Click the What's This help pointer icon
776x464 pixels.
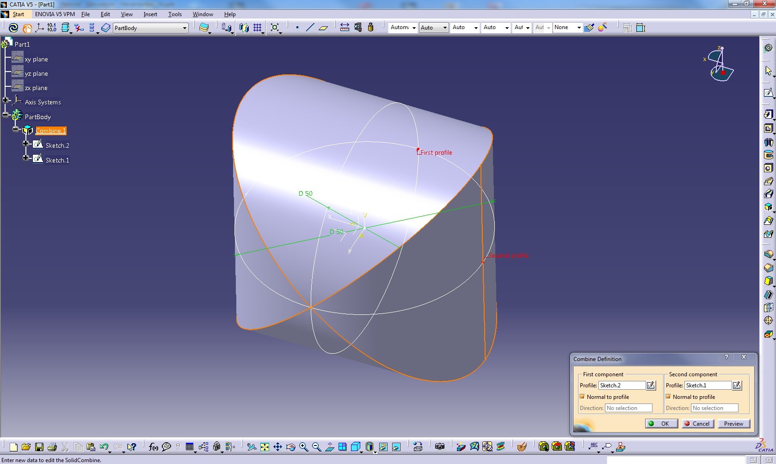(132, 446)
